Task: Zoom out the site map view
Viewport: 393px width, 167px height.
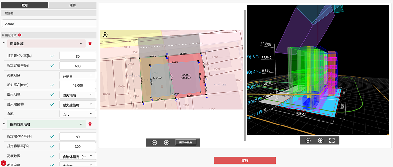Action: [x=154, y=142]
